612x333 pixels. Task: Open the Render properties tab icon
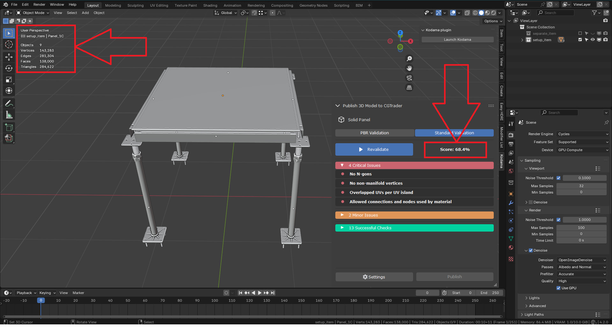[511, 135]
